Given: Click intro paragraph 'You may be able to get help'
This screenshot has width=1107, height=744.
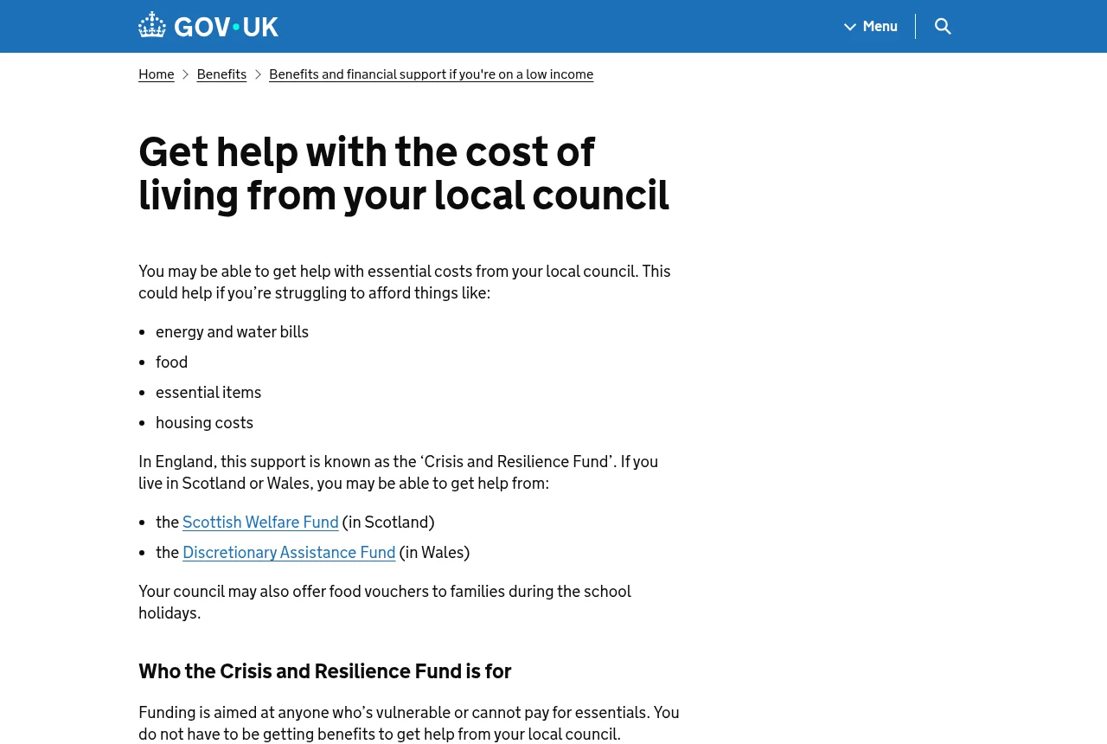Looking at the screenshot, I should click(x=405, y=282).
